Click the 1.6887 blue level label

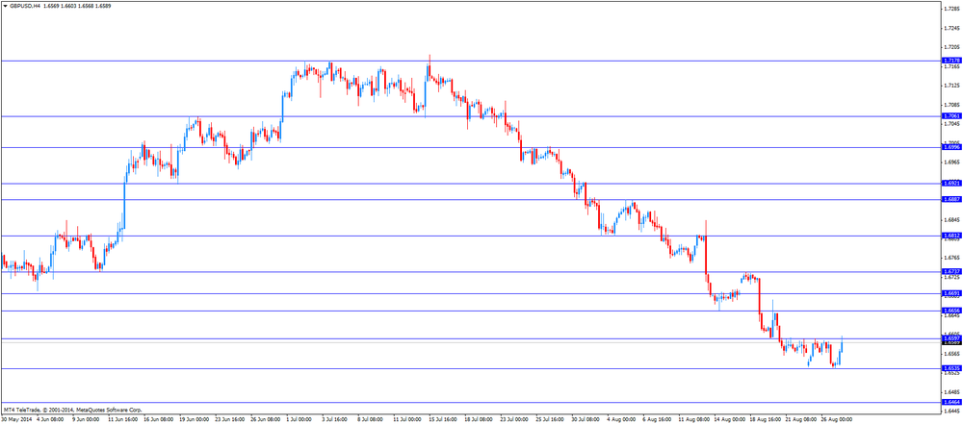click(x=951, y=199)
